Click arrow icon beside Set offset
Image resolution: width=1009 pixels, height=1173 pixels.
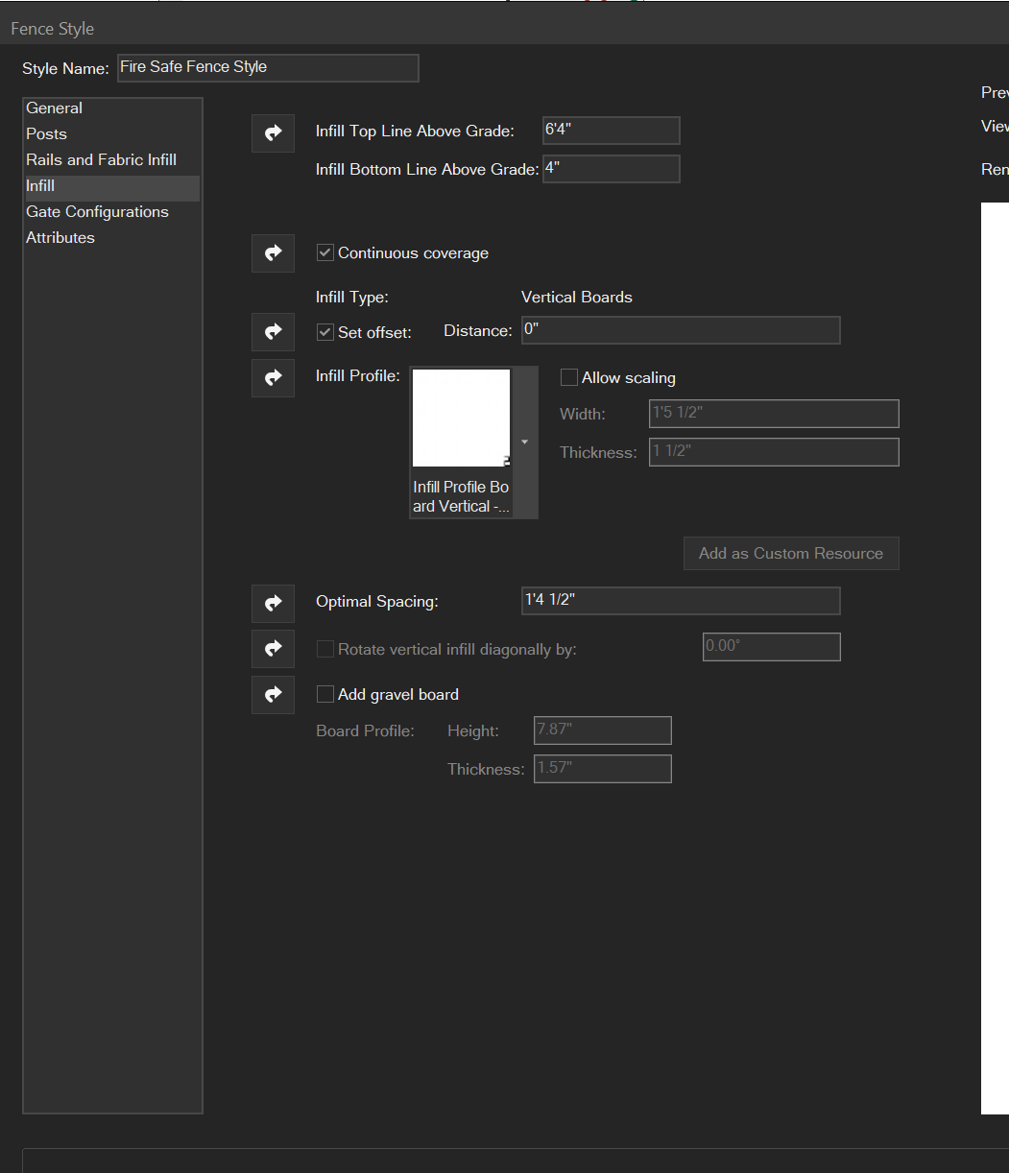(273, 332)
